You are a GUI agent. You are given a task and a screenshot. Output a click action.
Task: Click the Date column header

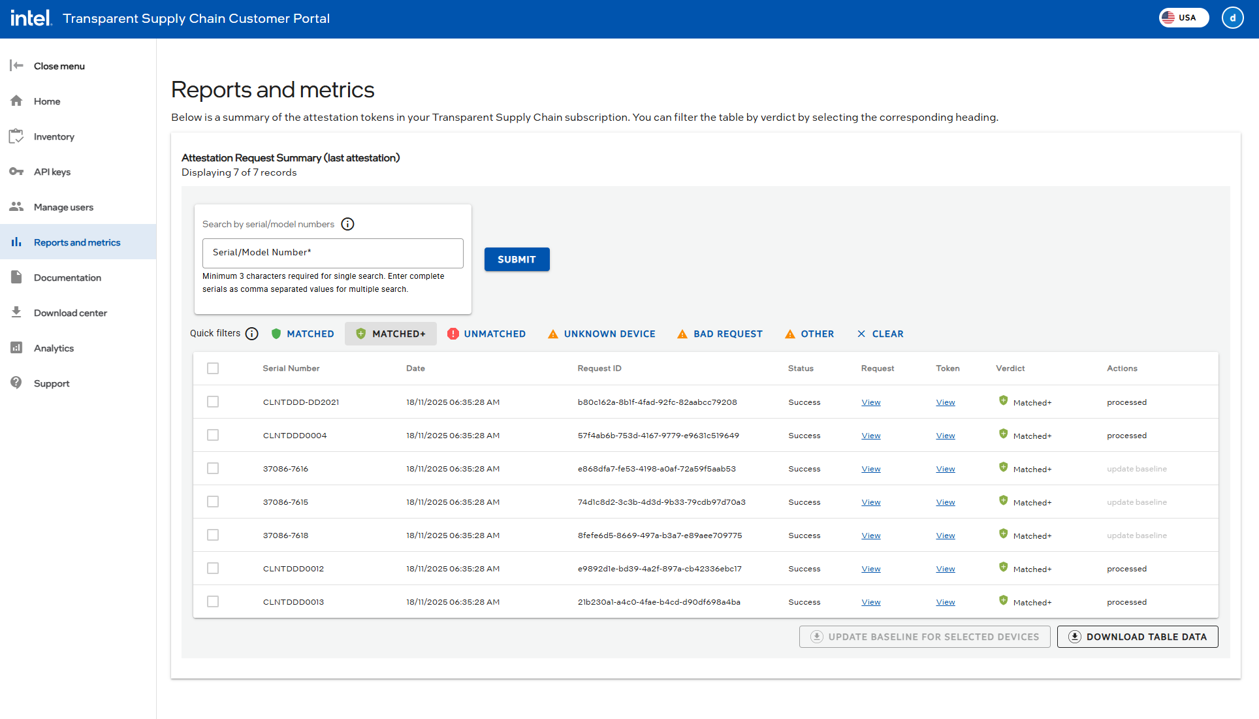[x=415, y=368]
